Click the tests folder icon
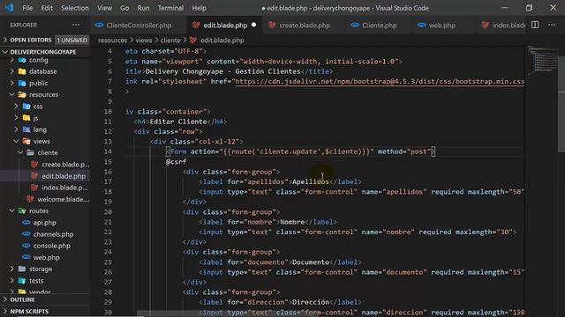Screen dimensions: 565x317 click(x=22, y=281)
